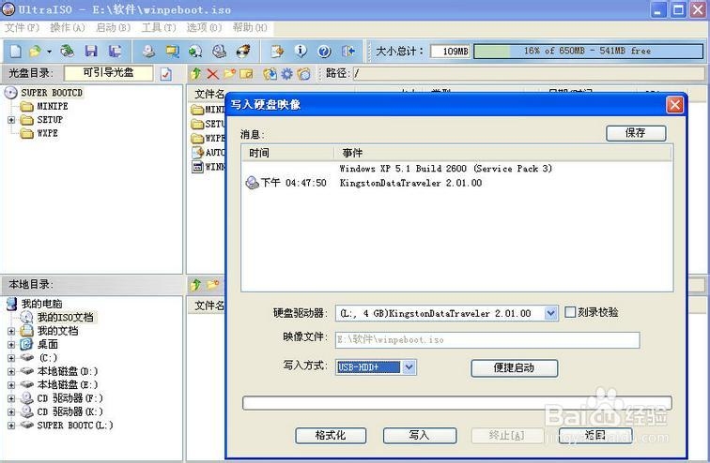
Task: Go up one level in disc panel
Action: [195, 74]
